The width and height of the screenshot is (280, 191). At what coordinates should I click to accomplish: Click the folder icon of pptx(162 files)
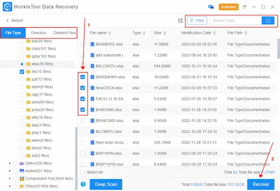(28, 57)
